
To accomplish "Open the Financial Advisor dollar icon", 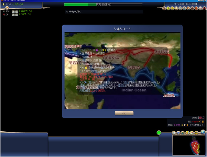I will point(168,8).
